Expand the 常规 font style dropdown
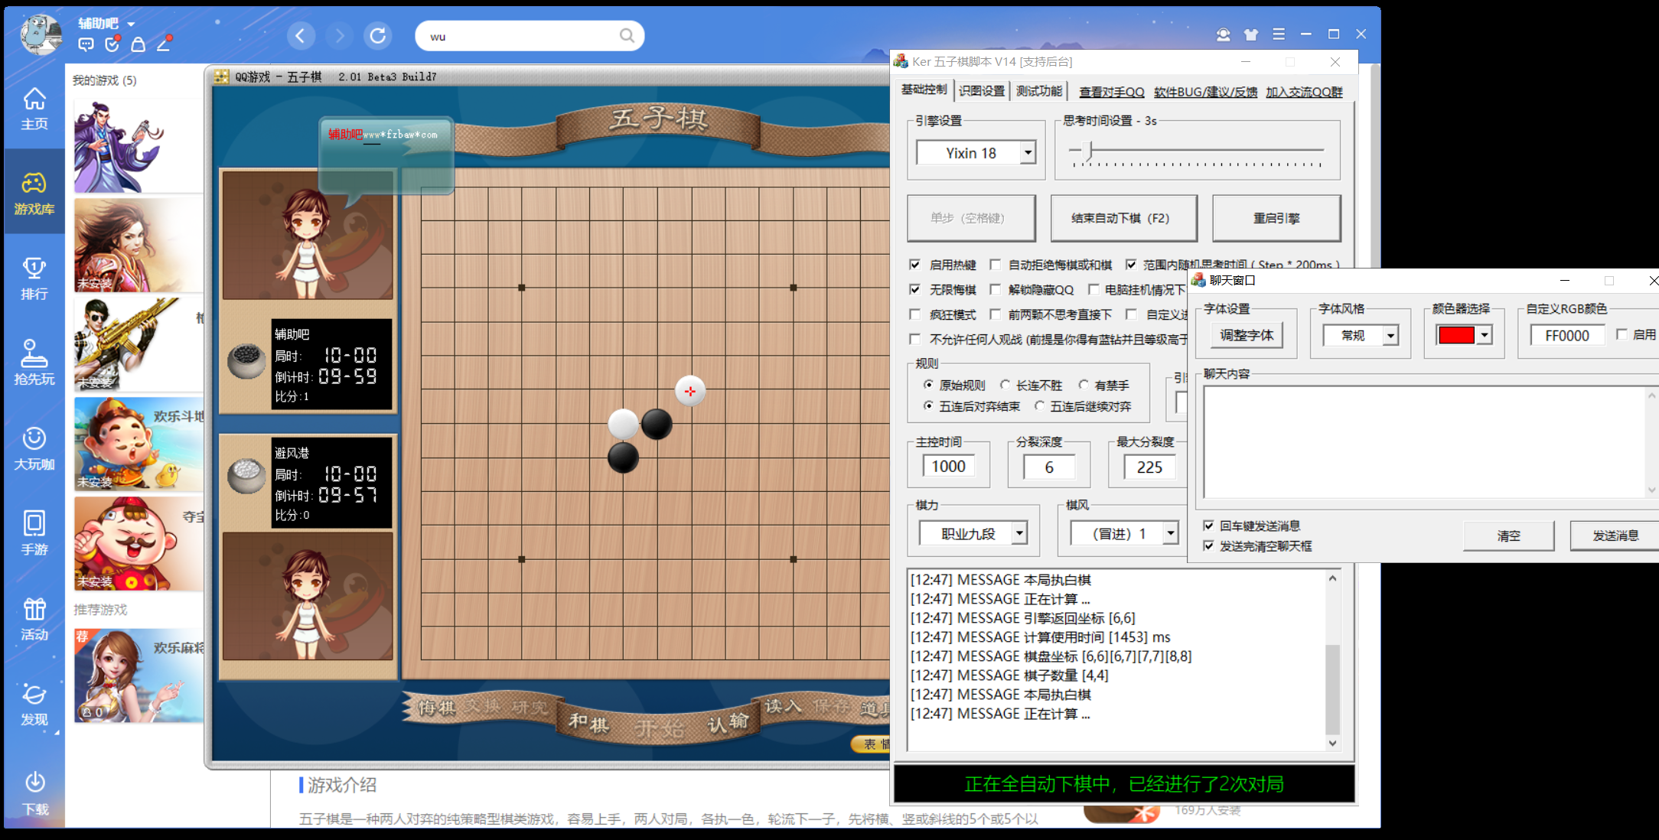 (1392, 335)
